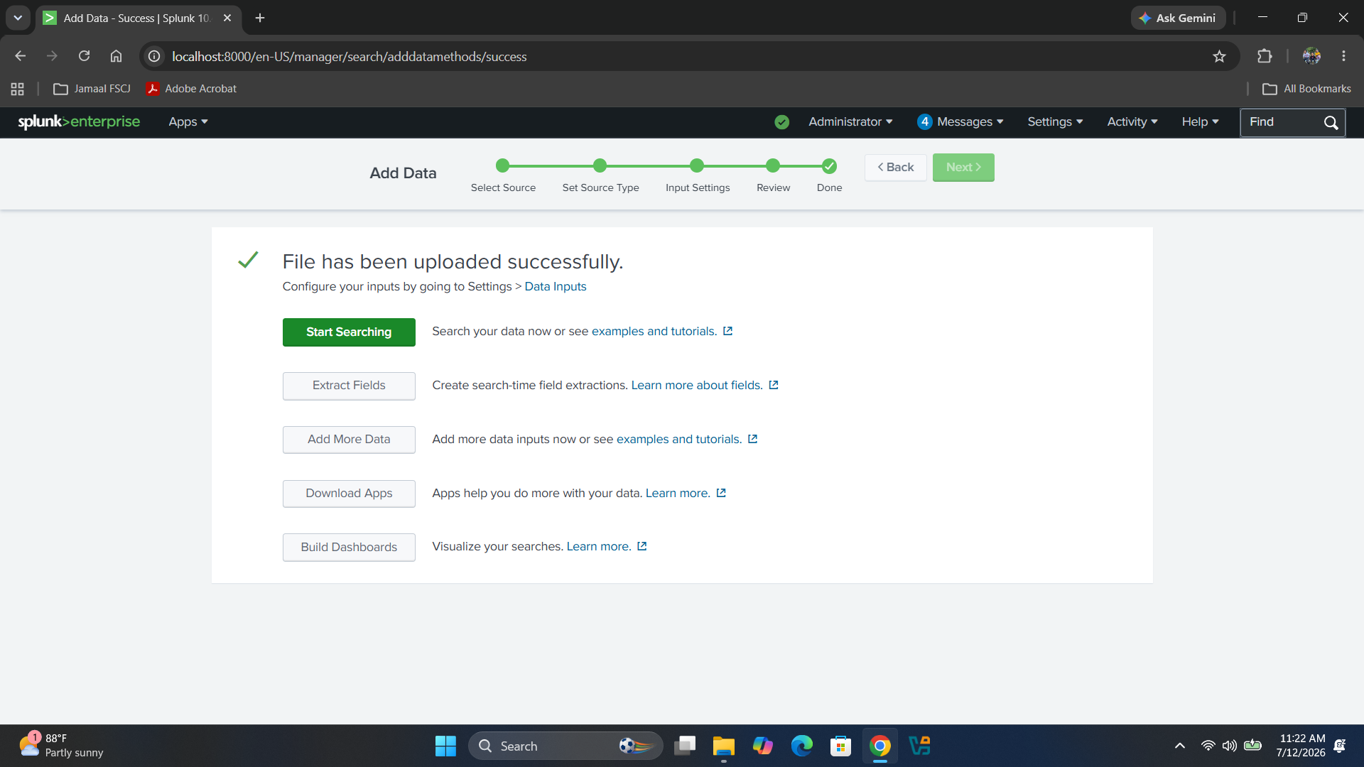Open Task View on the taskbar
The height and width of the screenshot is (767, 1364).
(x=685, y=746)
